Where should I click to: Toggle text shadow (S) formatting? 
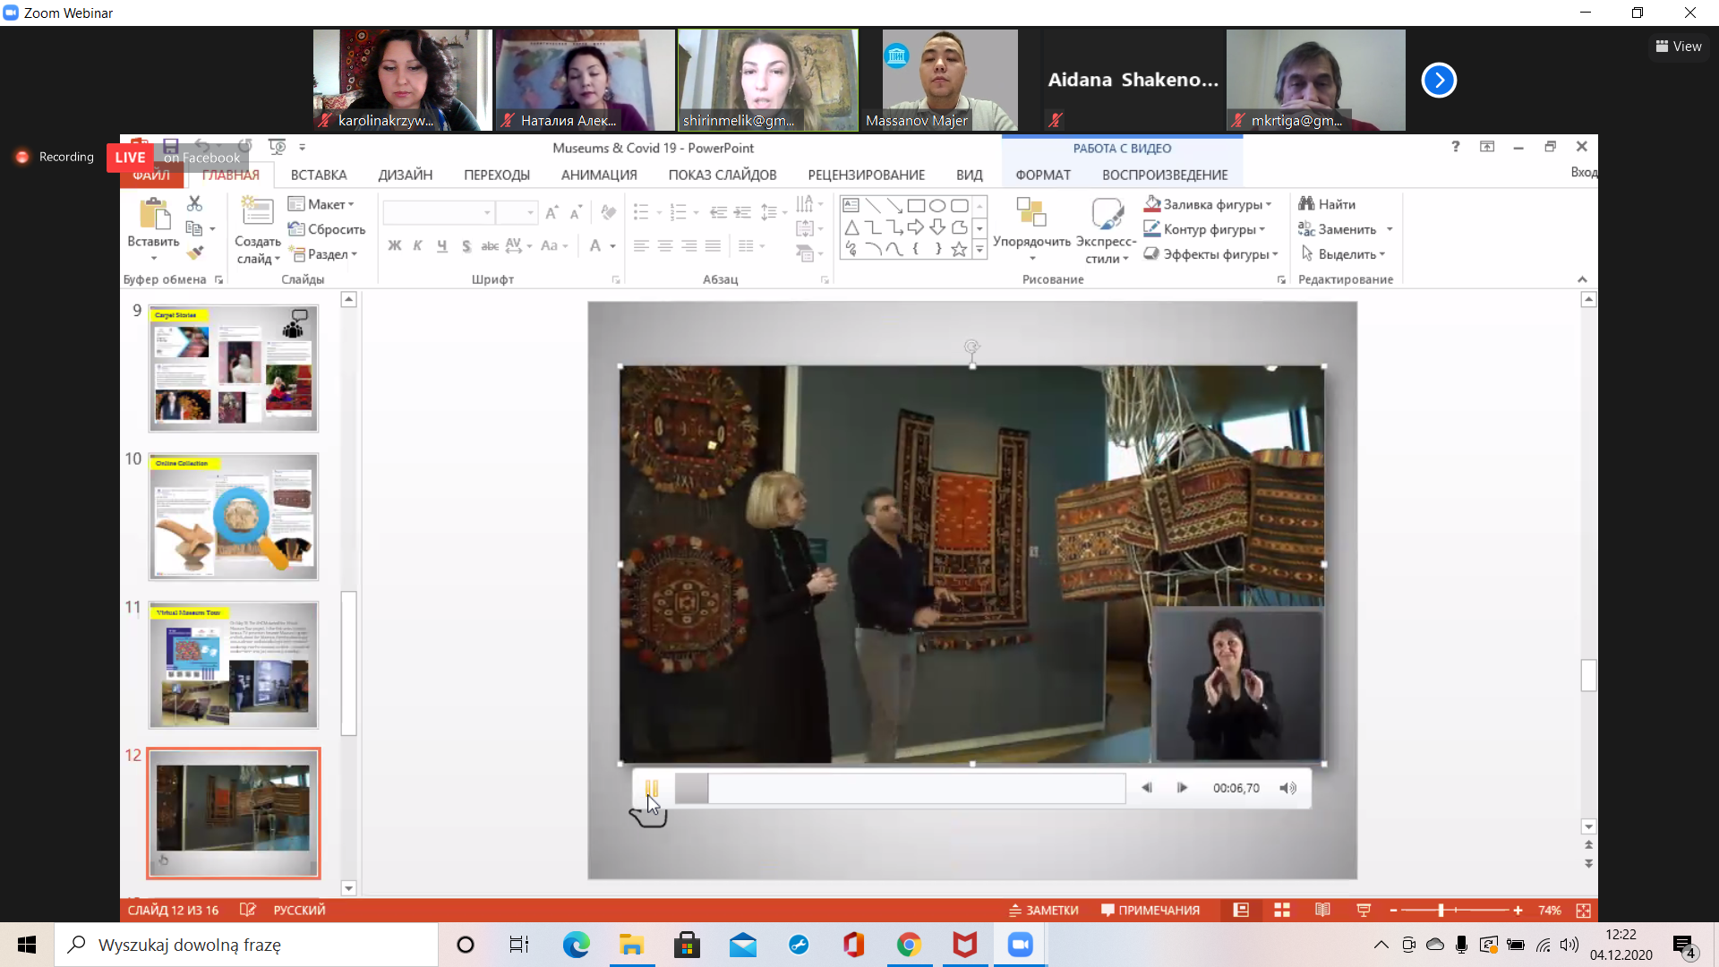466,245
